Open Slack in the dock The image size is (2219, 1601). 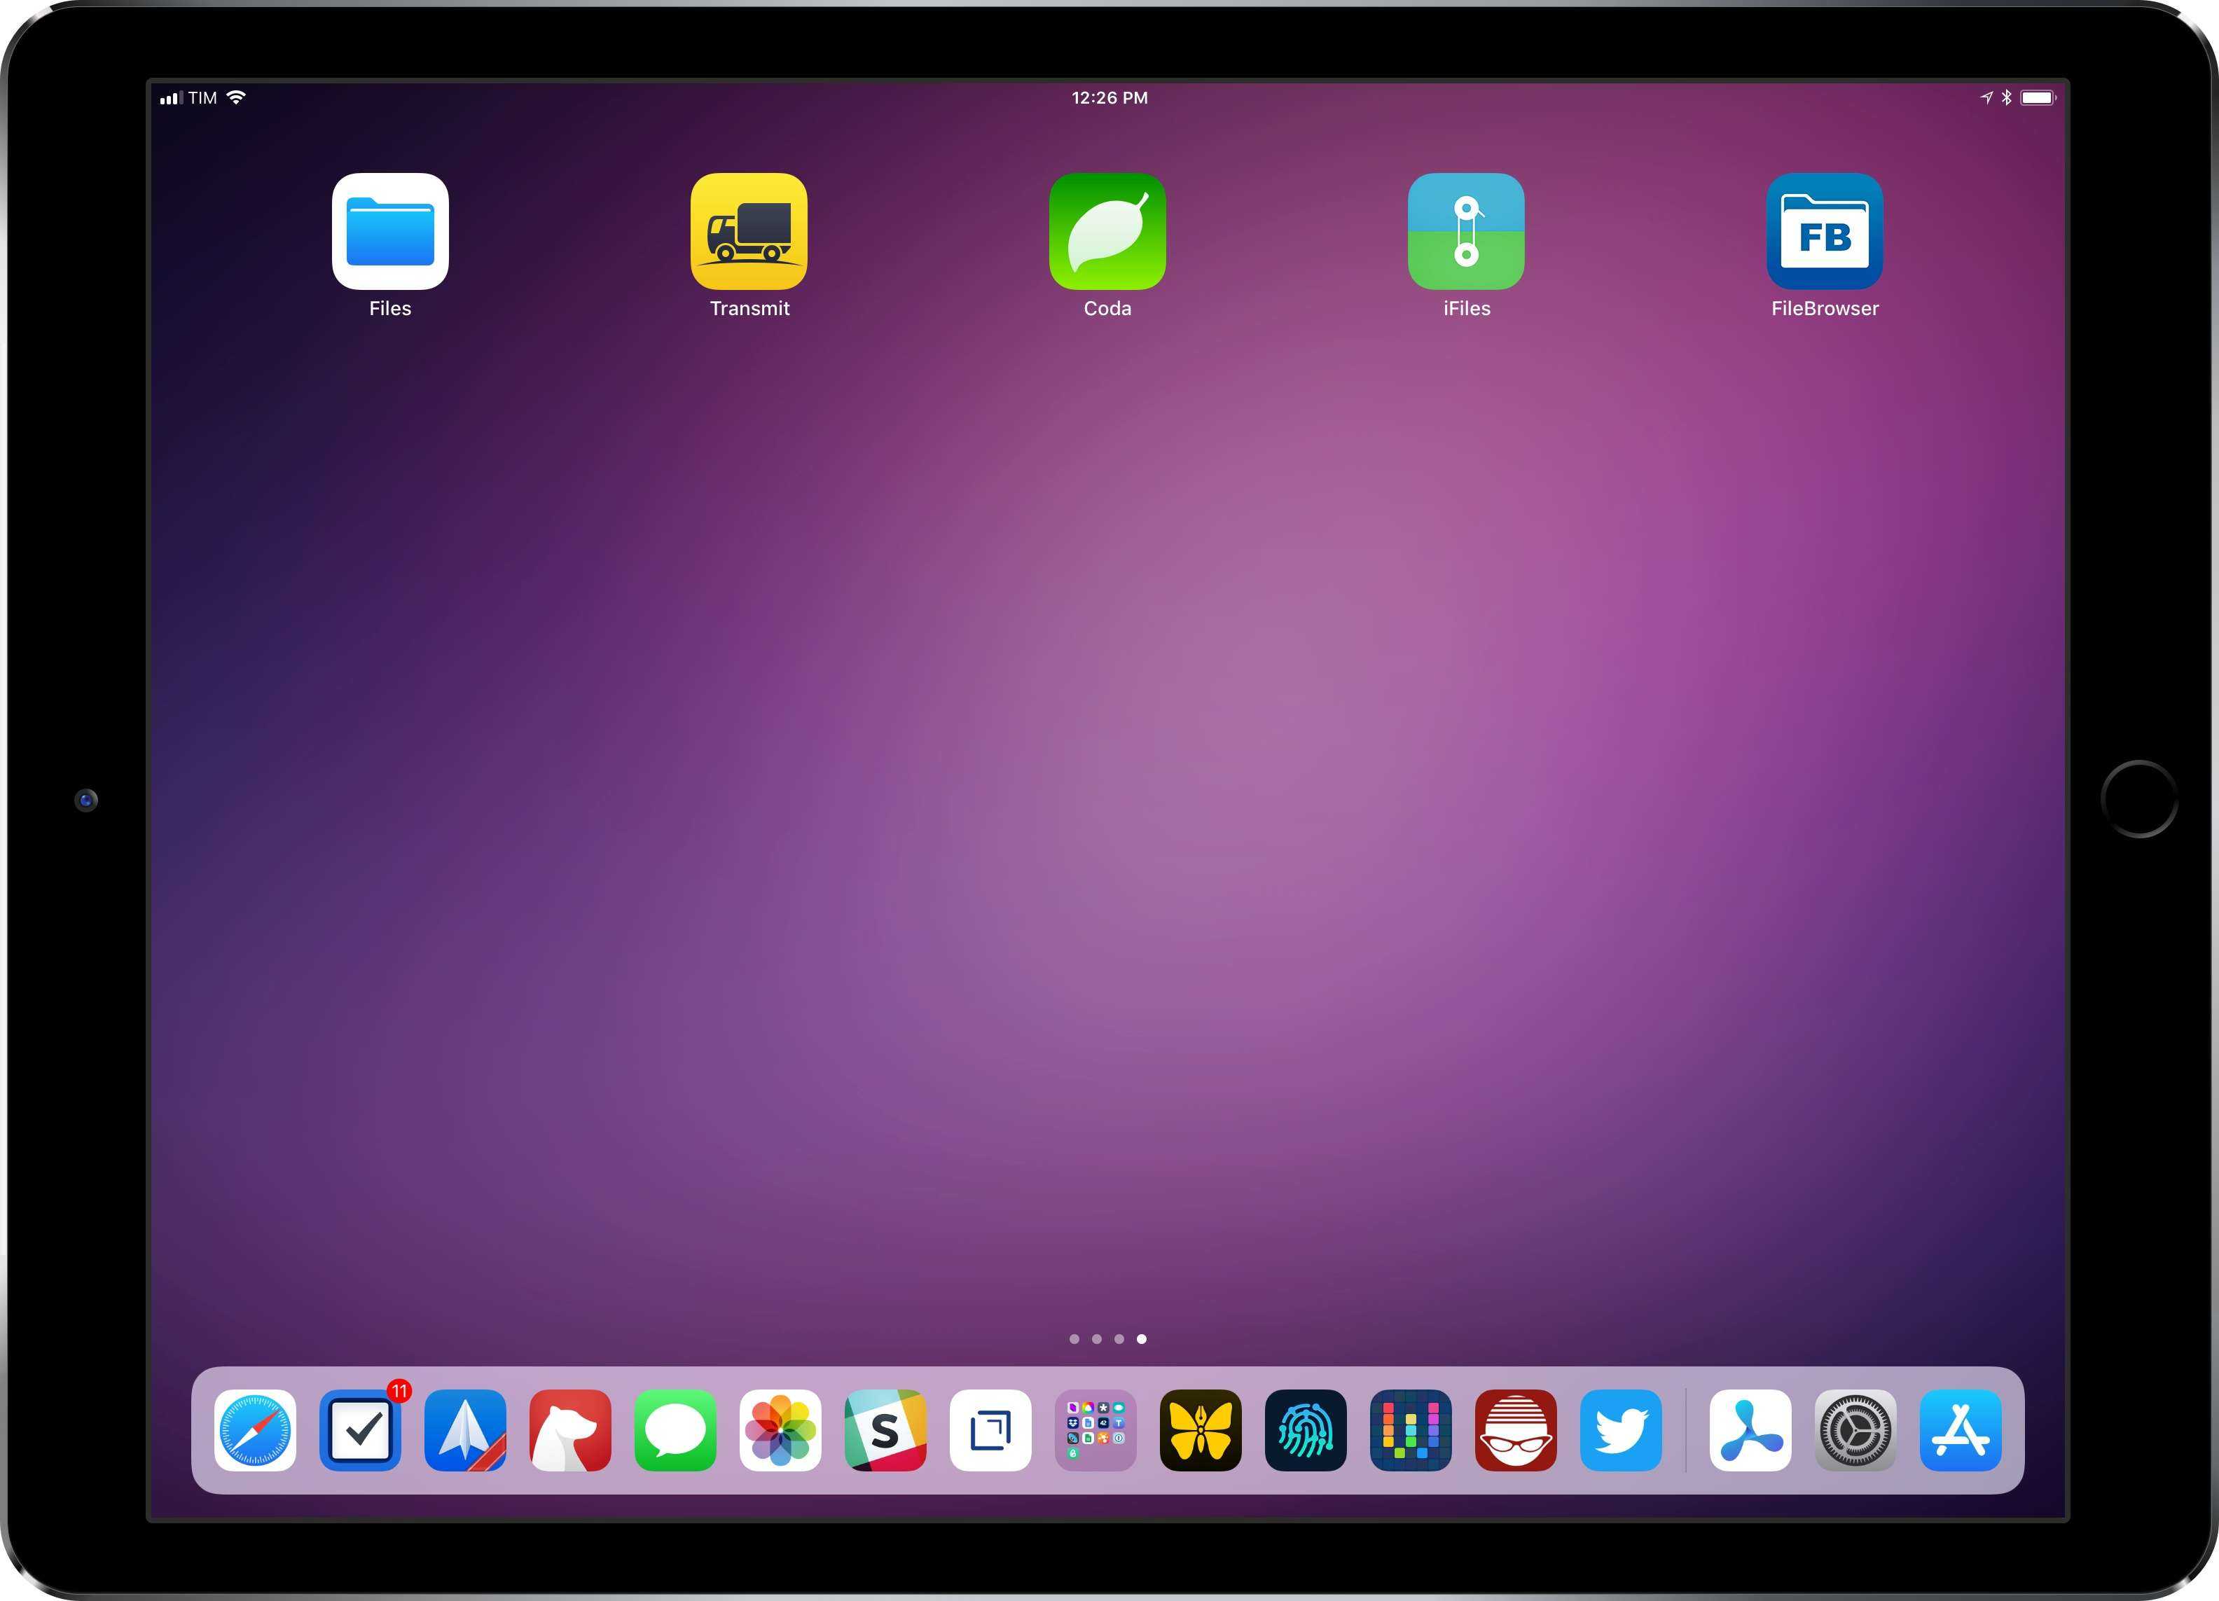[x=885, y=1430]
